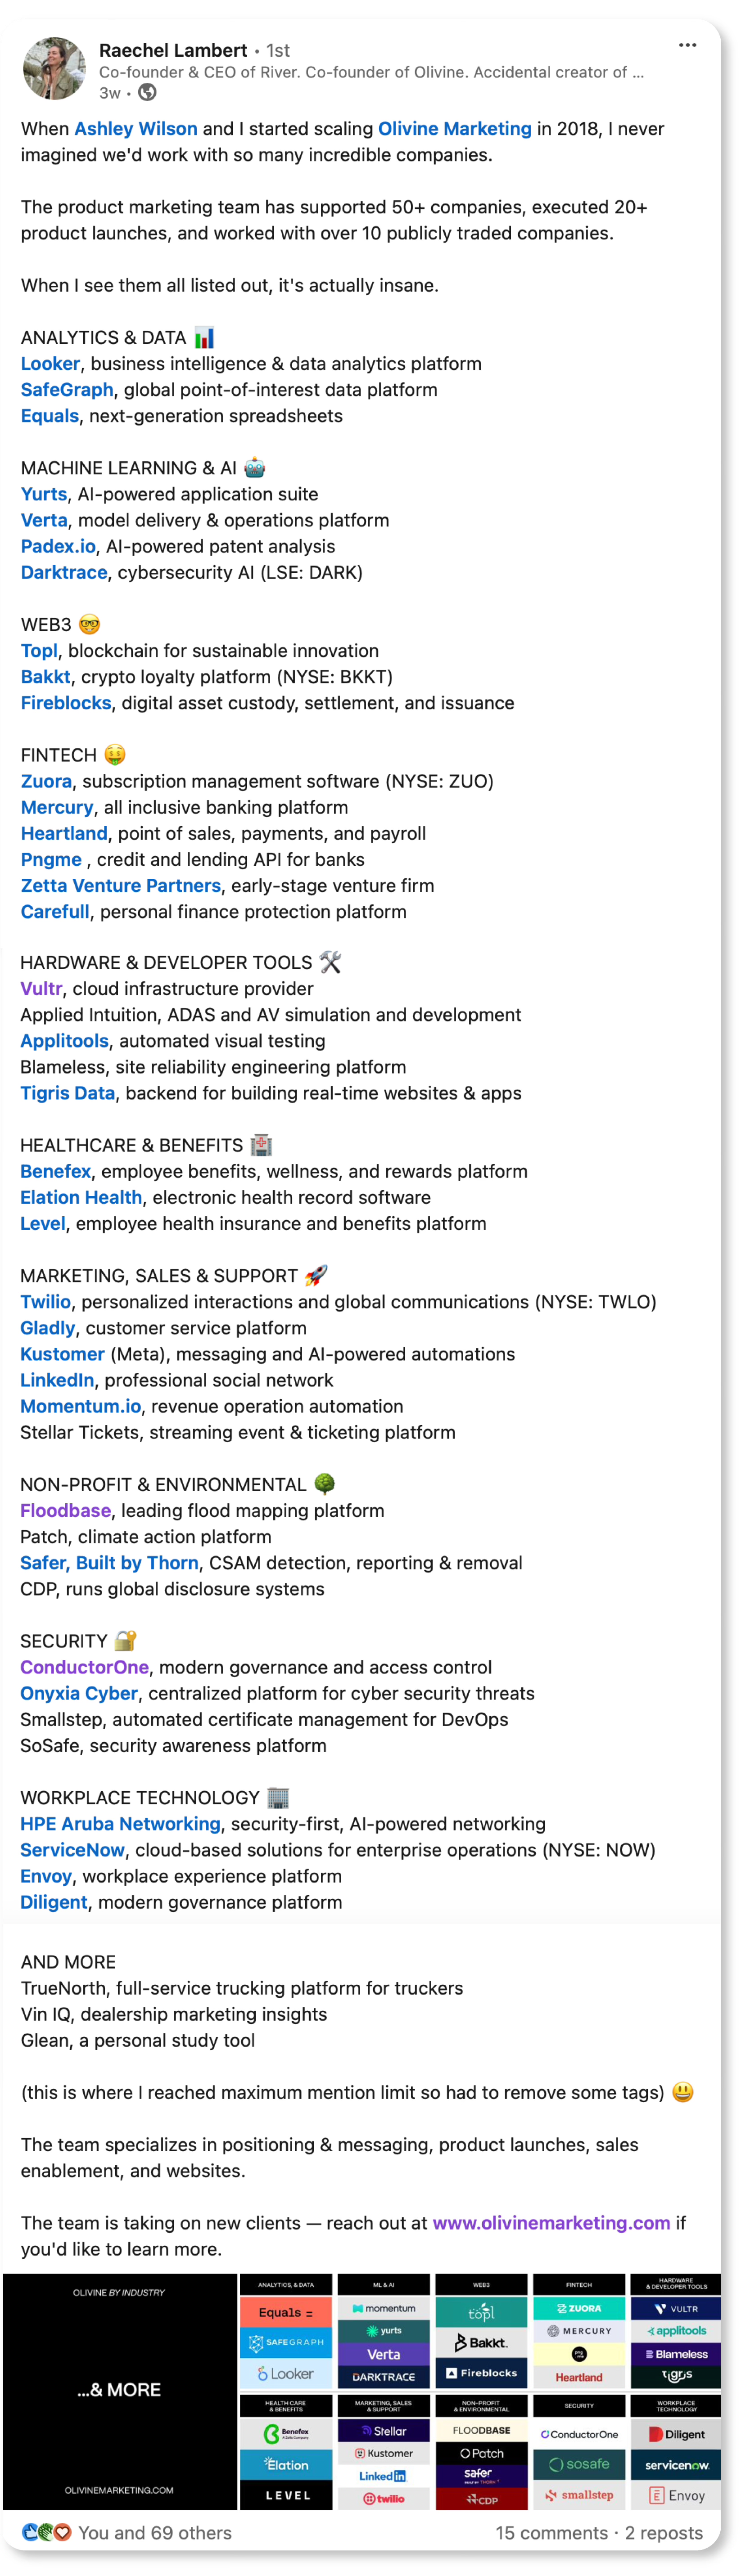
Task: Visit www.olivinemarketing.com link
Action: pyautogui.click(x=551, y=2223)
